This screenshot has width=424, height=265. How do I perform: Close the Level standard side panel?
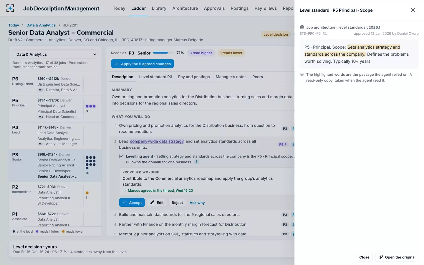[x=413, y=10]
